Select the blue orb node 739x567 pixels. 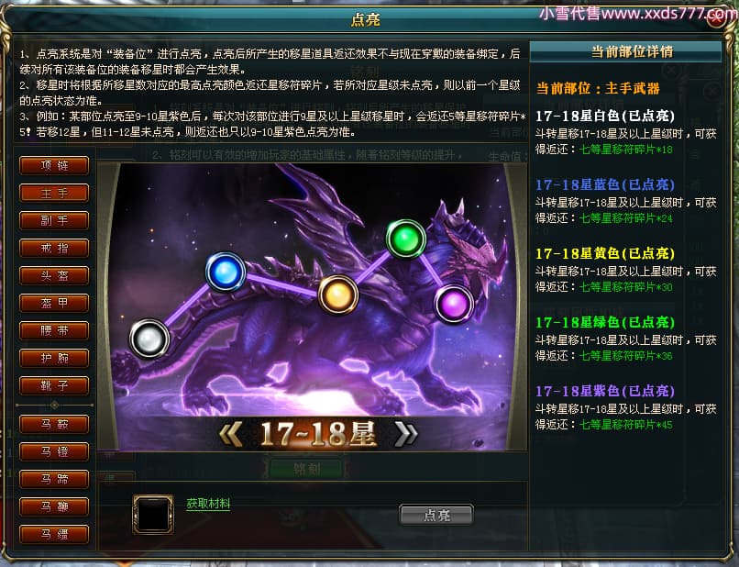tap(226, 272)
